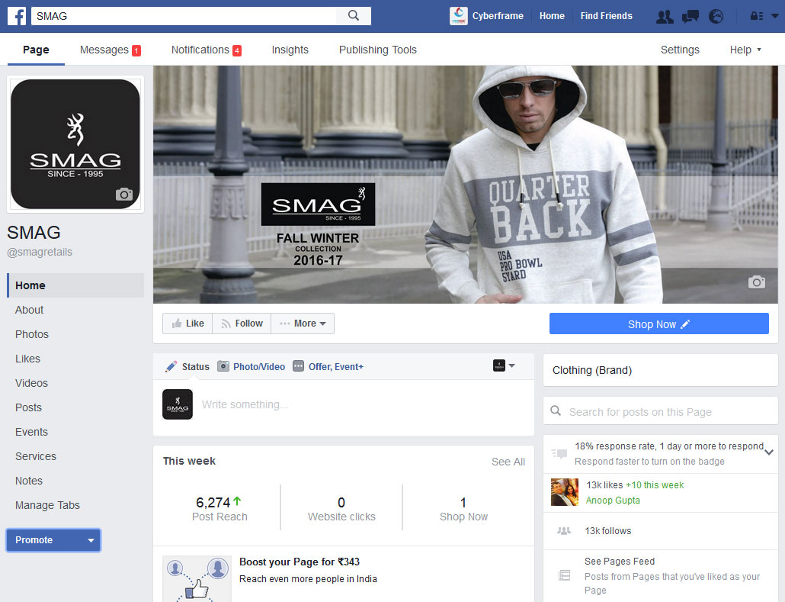Open cover photo camera icon to update cover
The image size is (785, 602).
tap(757, 282)
